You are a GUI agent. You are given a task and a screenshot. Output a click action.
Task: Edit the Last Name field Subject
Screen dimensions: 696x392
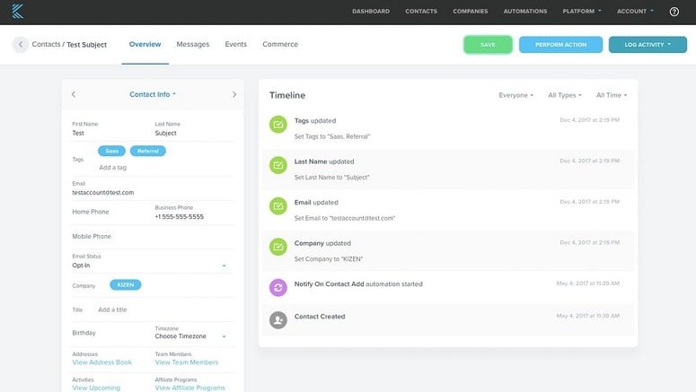165,133
